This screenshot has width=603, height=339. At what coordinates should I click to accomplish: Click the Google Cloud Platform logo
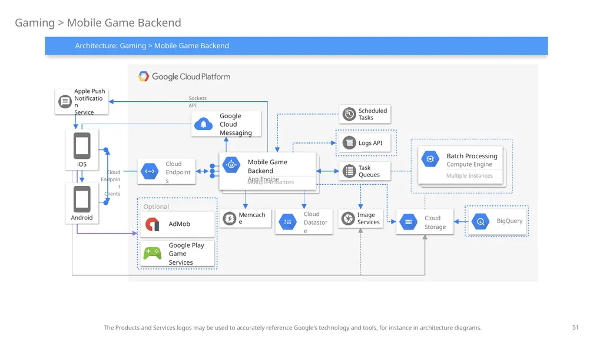tap(144, 77)
